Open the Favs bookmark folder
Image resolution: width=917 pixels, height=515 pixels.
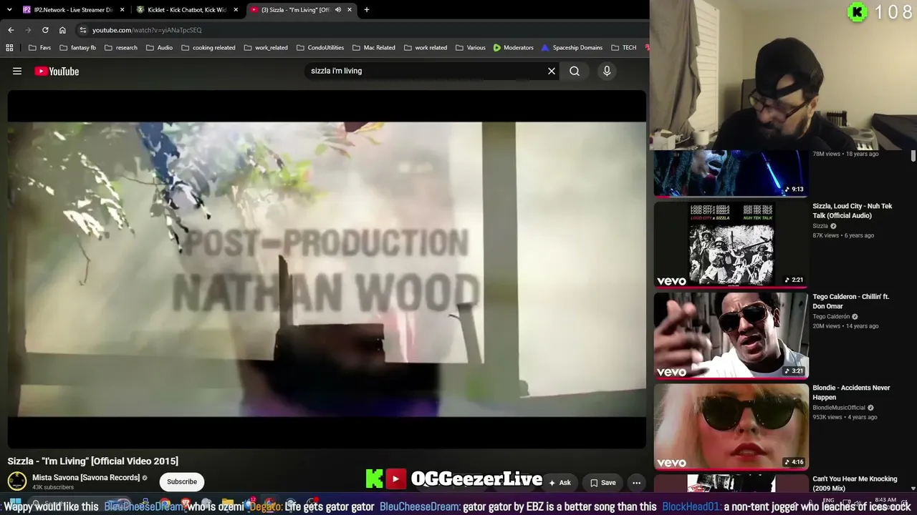pyautogui.click(x=39, y=47)
